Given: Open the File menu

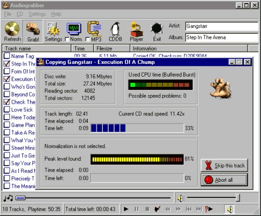Looking at the screenshot, I should (8, 14).
